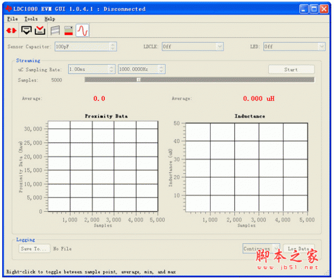The image size is (334, 279).
Task: Close the LDC1000 EVM GUI window
Action: click(324, 9)
